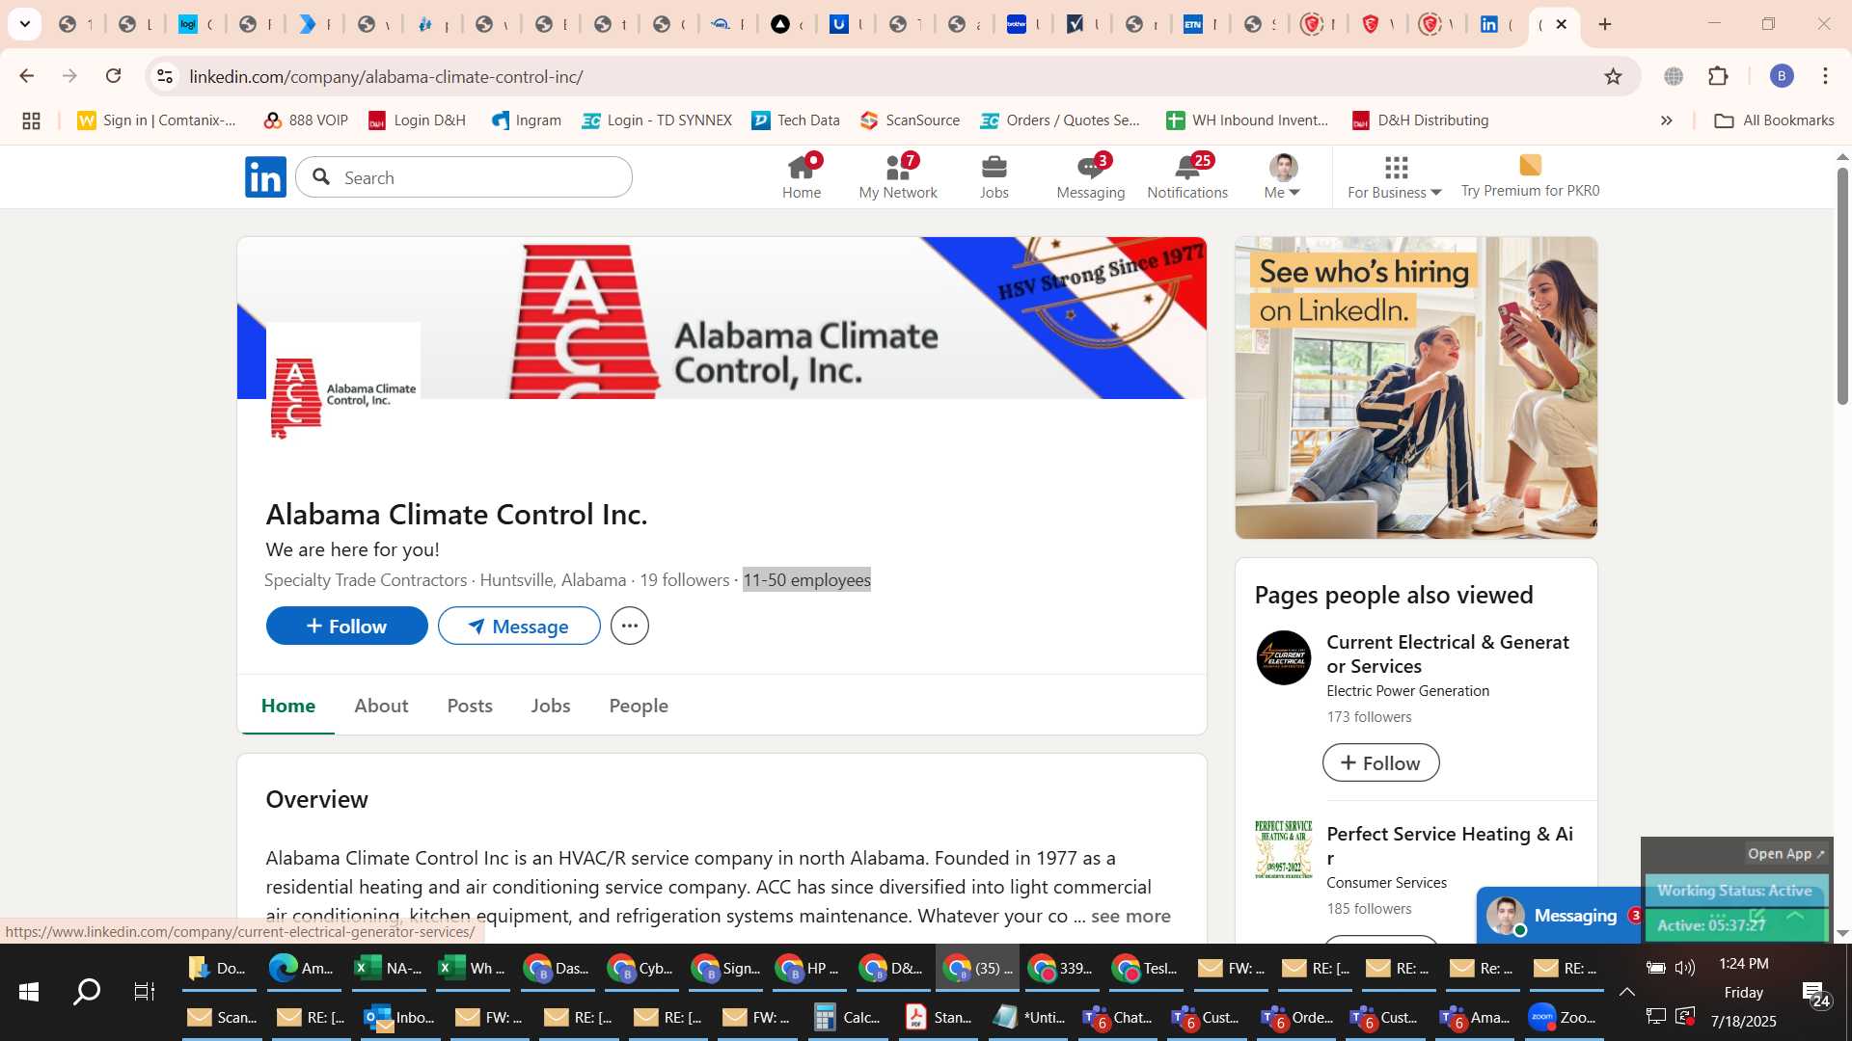Expand the tab search dropdown
1852x1041 pixels.
pyautogui.click(x=25, y=24)
